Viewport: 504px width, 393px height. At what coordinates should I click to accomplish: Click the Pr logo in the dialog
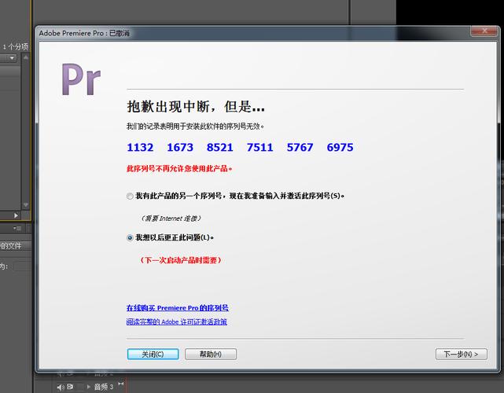(81, 79)
